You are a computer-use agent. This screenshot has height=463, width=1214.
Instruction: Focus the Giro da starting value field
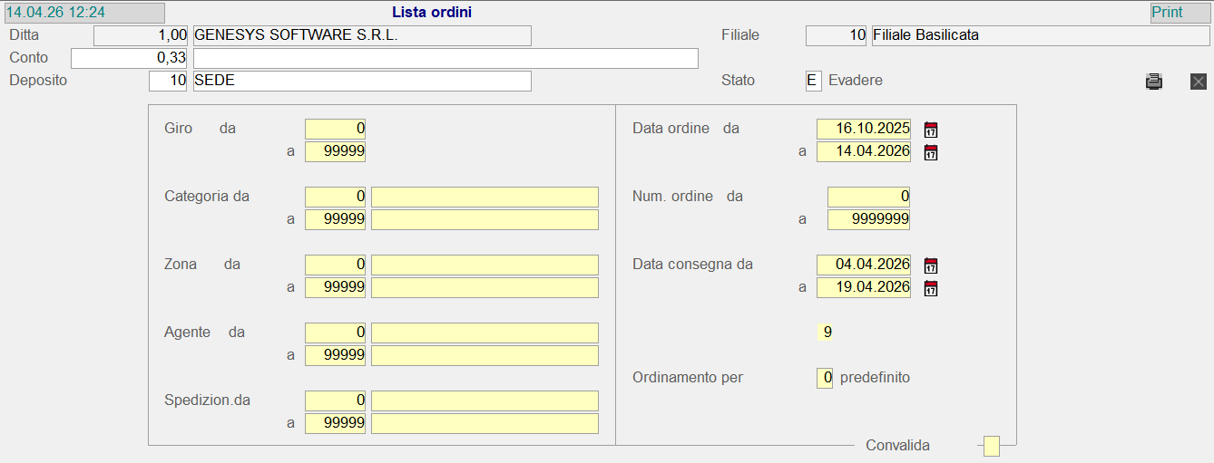click(335, 129)
